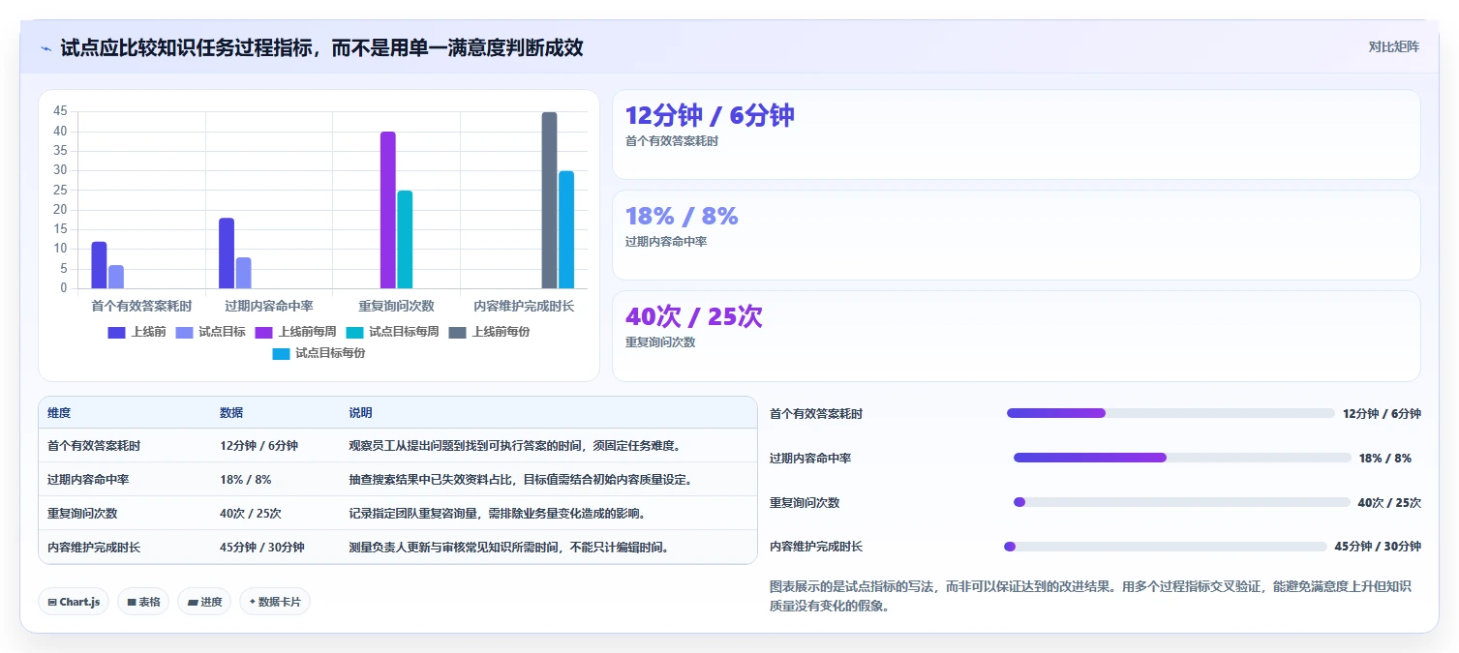Click the description starting 观察员工从提出问题
The width and height of the screenshot is (1459, 653).
(515, 446)
